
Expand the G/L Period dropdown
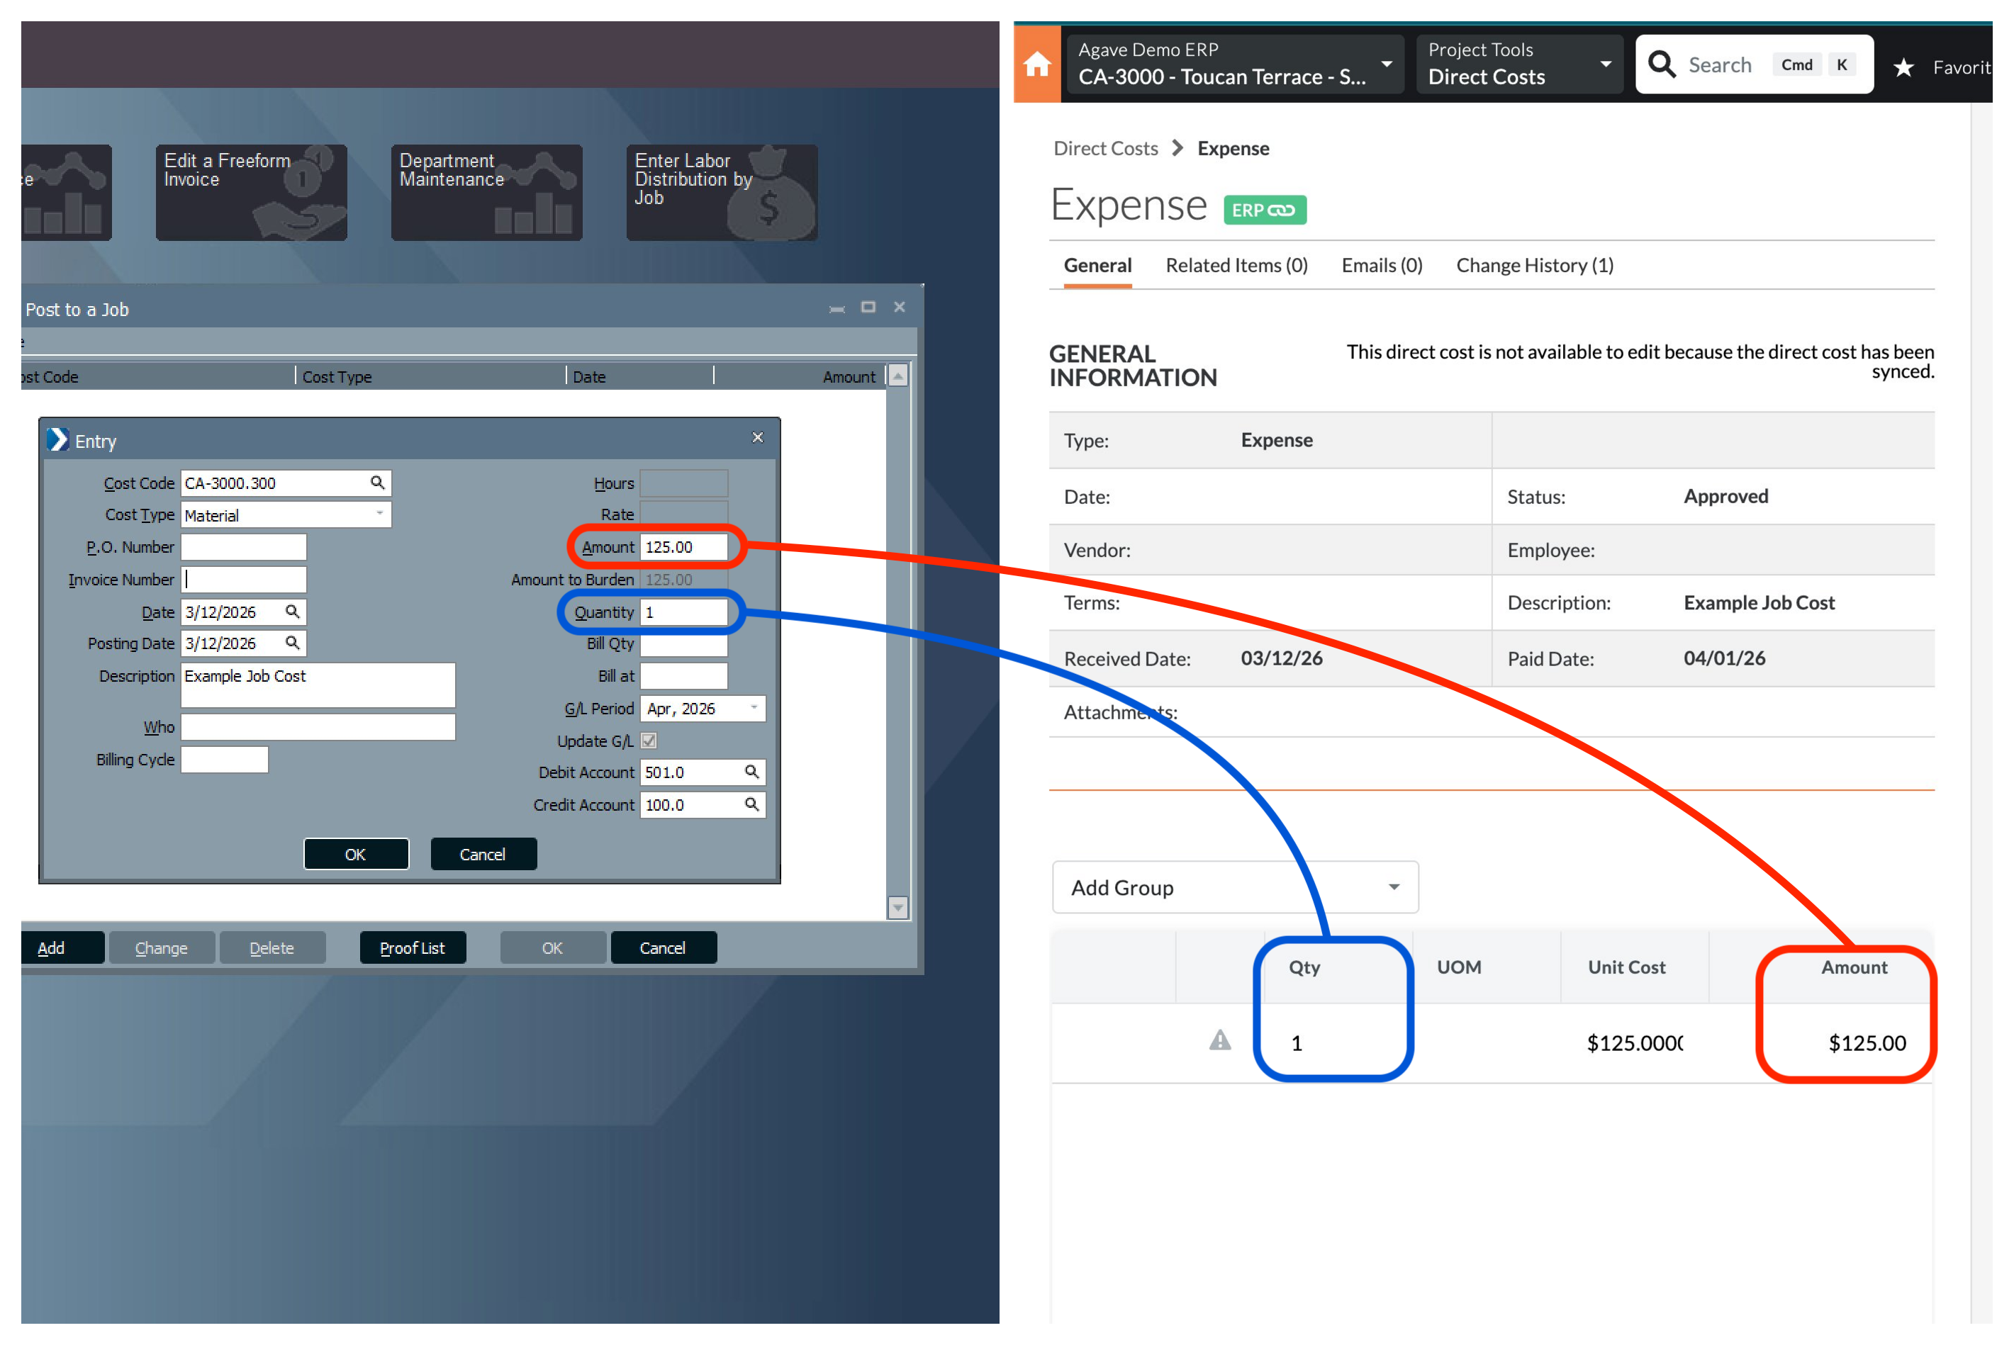pyautogui.click(x=754, y=708)
